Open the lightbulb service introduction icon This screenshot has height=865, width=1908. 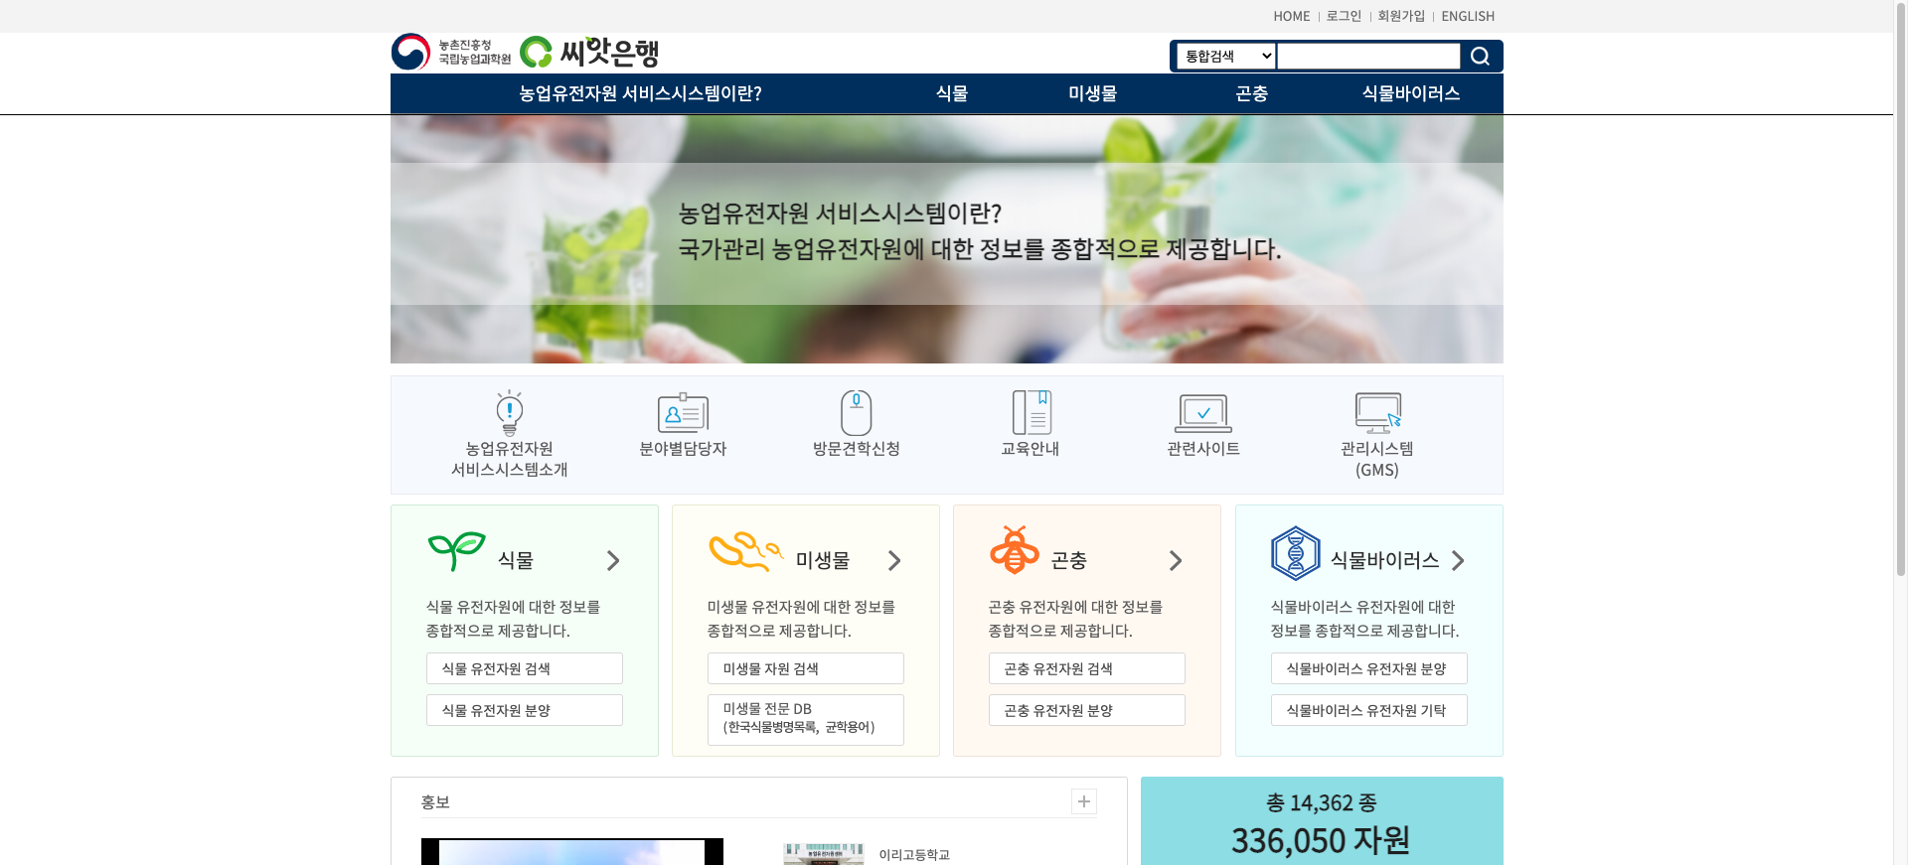[509, 413]
